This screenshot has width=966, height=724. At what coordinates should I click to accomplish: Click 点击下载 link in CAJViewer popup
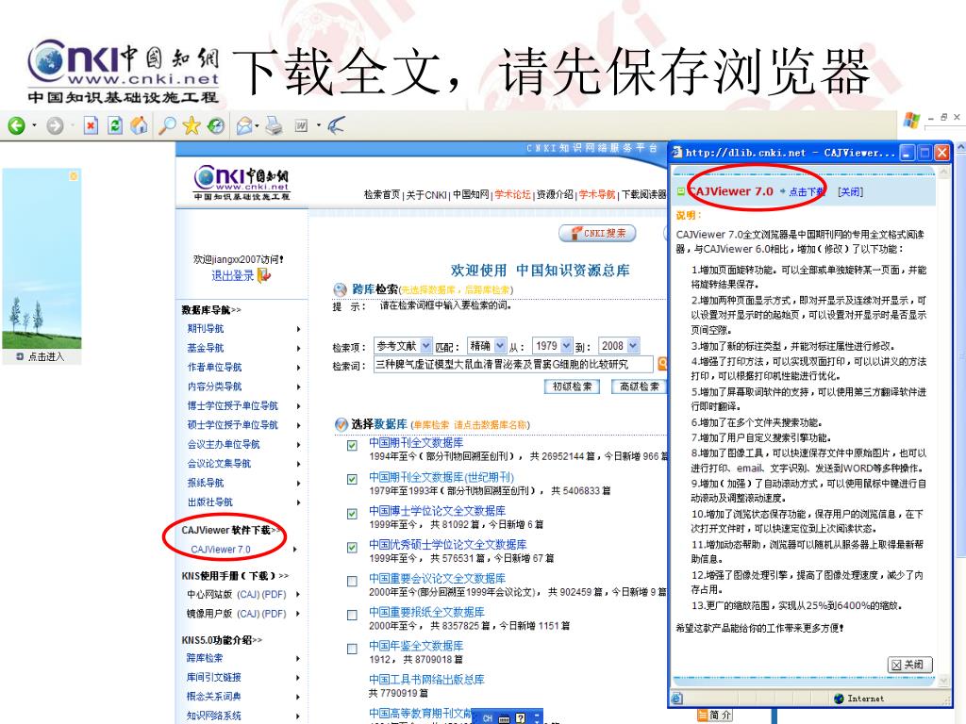point(807,192)
